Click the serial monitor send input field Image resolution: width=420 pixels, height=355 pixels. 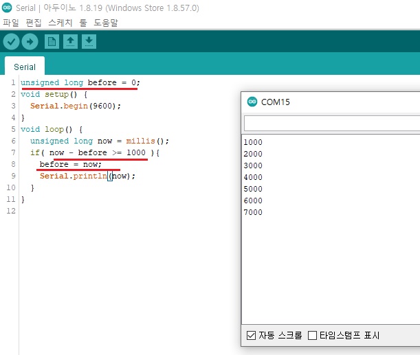pyautogui.click(x=332, y=124)
